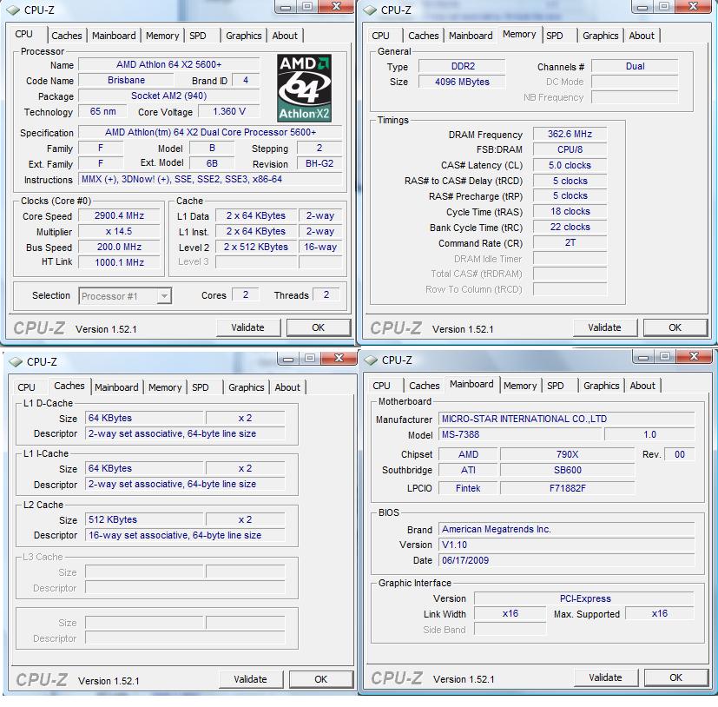The height and width of the screenshot is (707, 718).
Task: Click the CPU/8 FSB:DRAM value
Action: [570, 150]
